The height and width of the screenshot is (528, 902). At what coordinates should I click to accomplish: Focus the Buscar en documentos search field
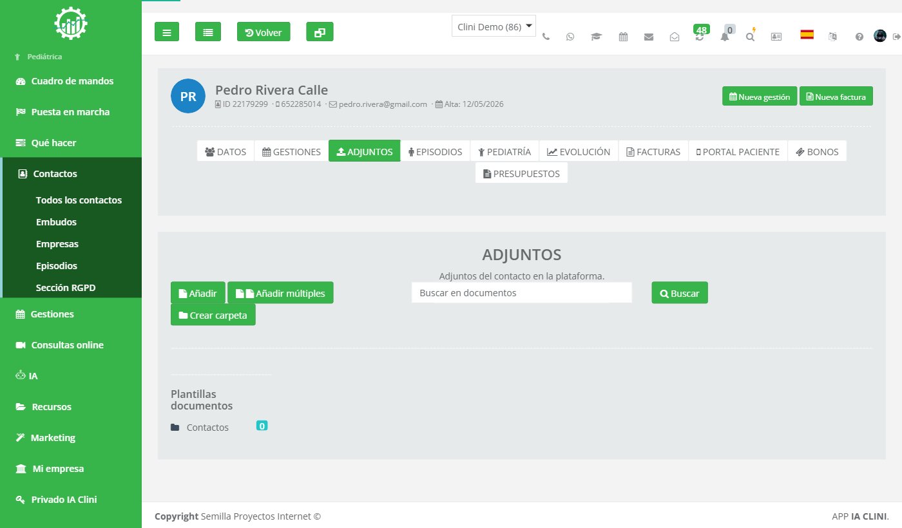(x=522, y=292)
